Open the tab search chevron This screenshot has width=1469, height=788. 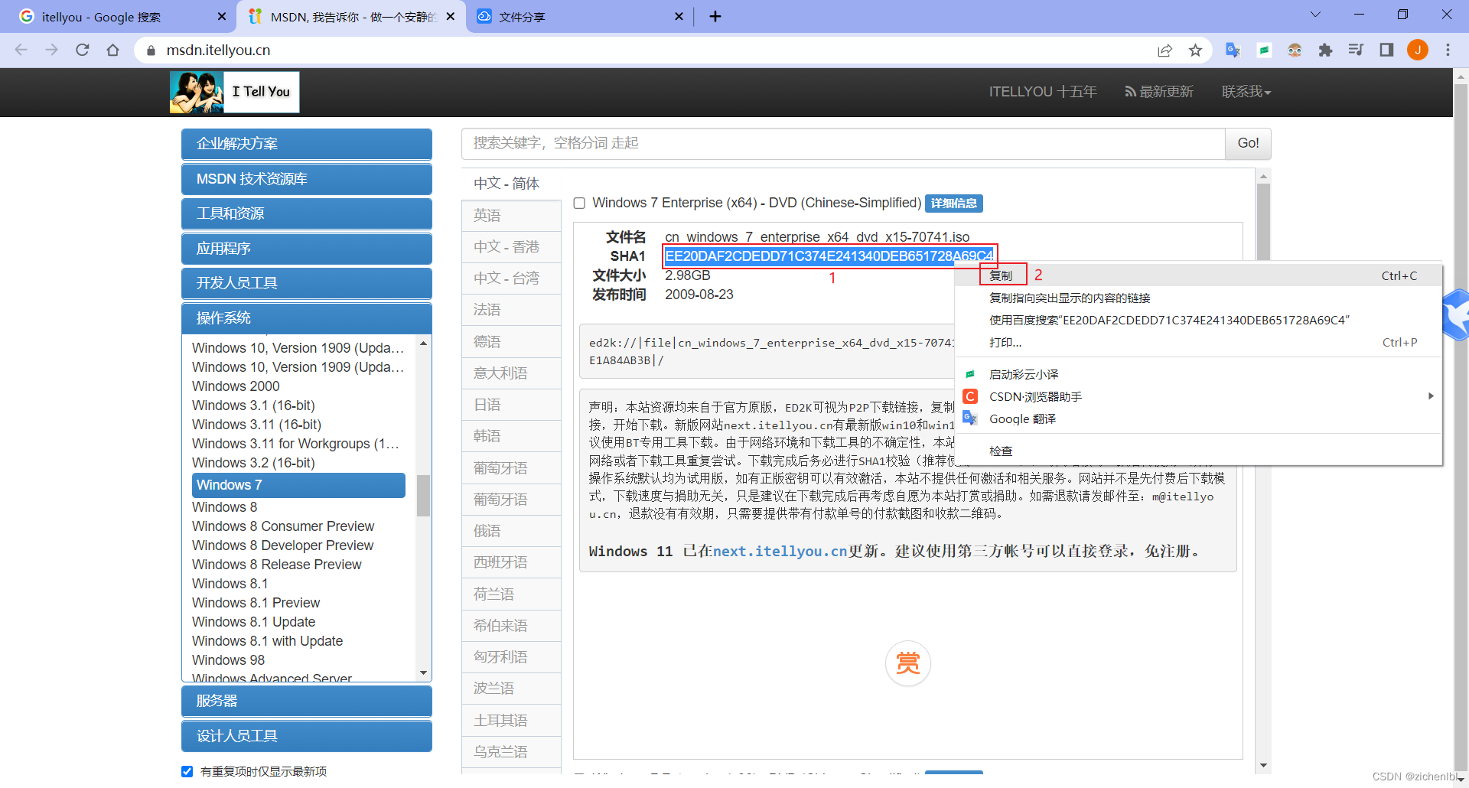[1315, 15]
